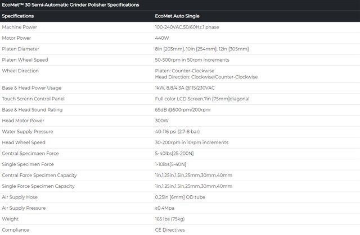Click the CE Directives compliance value
The width and height of the screenshot is (360, 235).
click(x=170, y=230)
